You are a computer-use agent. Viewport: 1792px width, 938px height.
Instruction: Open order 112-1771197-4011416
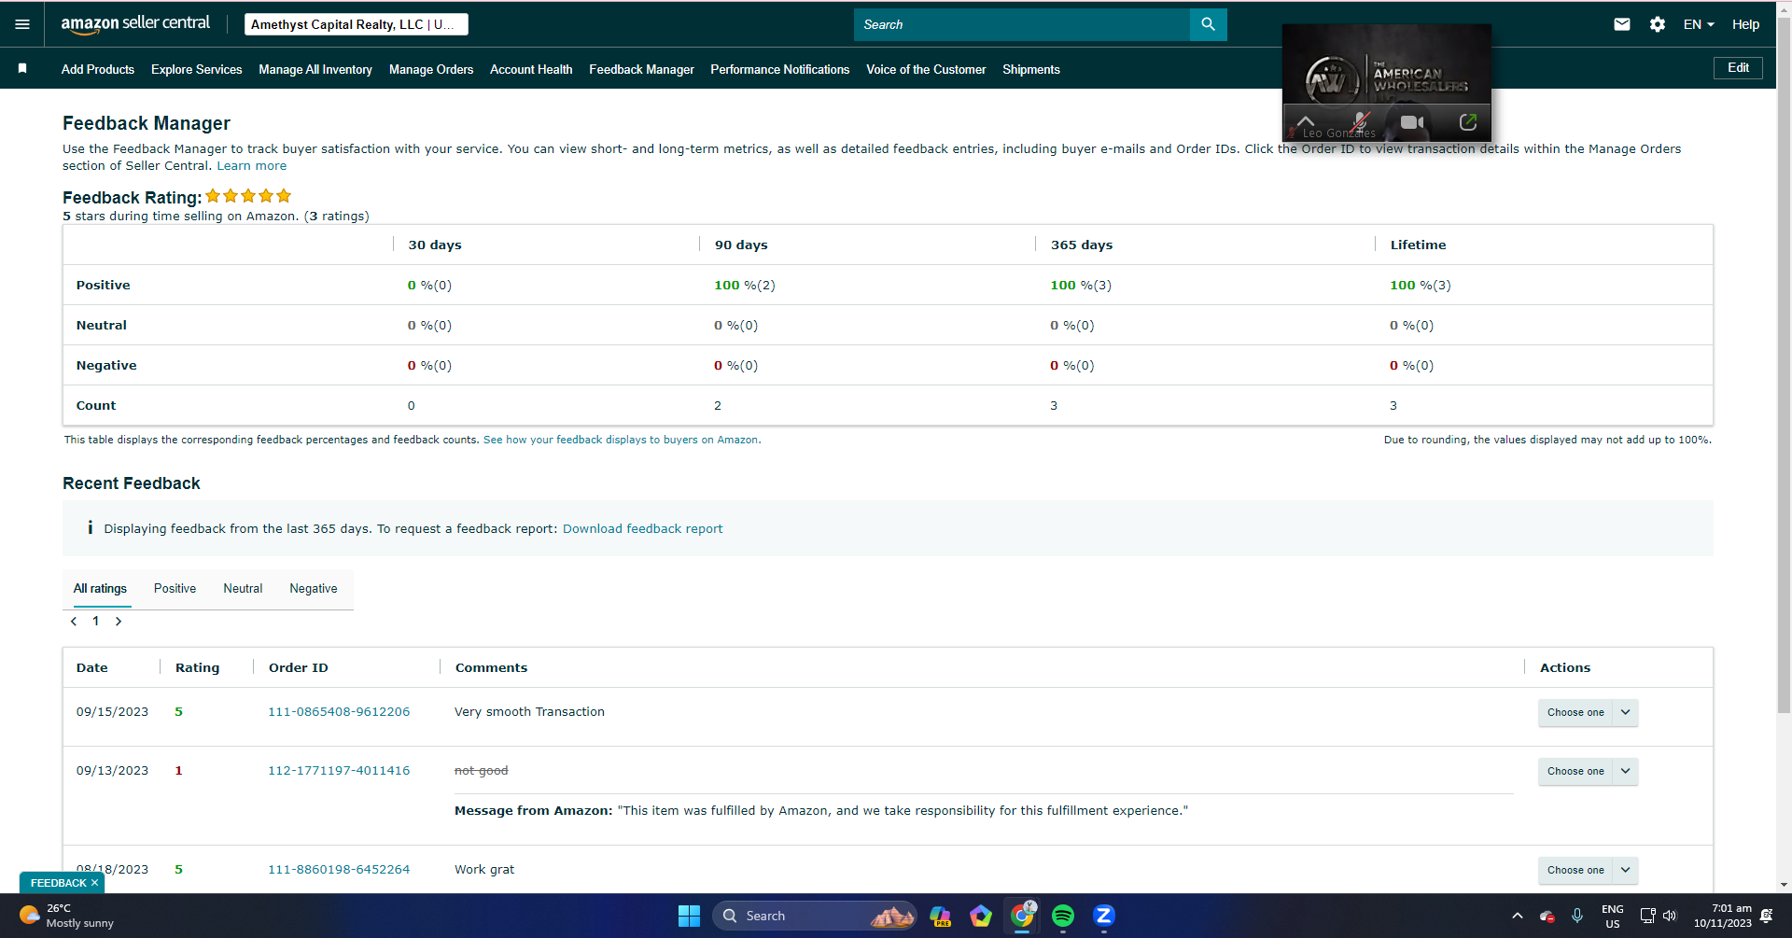339,771
